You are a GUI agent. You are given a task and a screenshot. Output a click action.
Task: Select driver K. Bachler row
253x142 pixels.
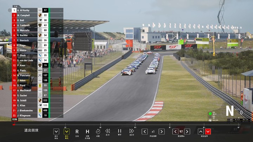point(38,35)
